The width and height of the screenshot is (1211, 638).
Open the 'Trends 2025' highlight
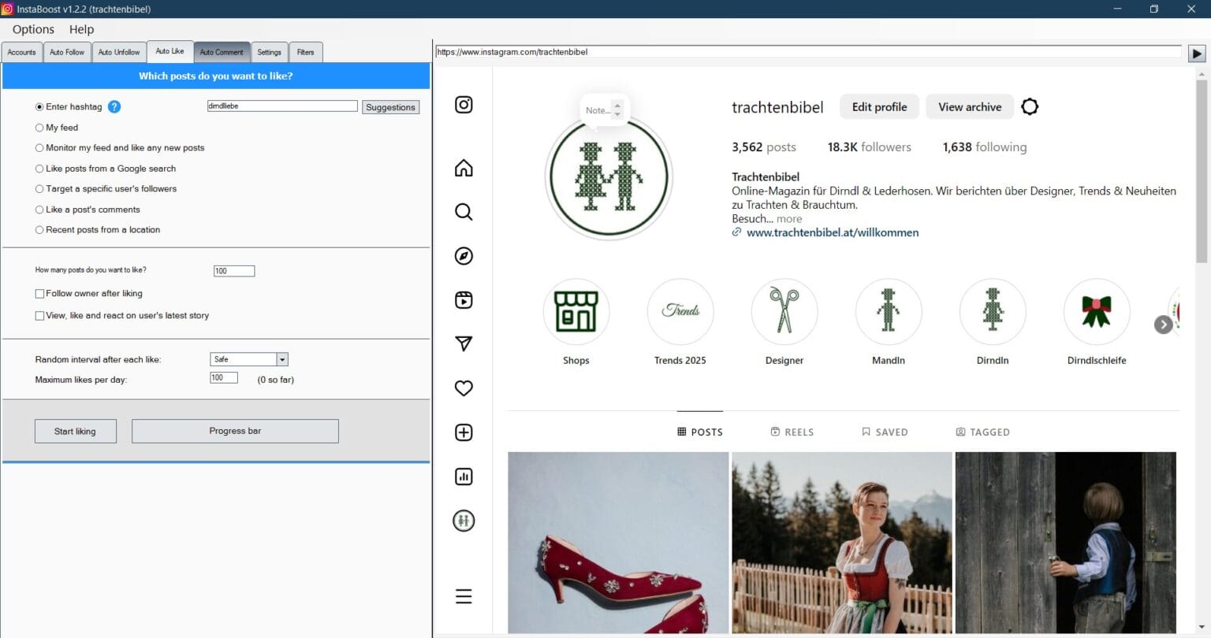[x=680, y=311]
